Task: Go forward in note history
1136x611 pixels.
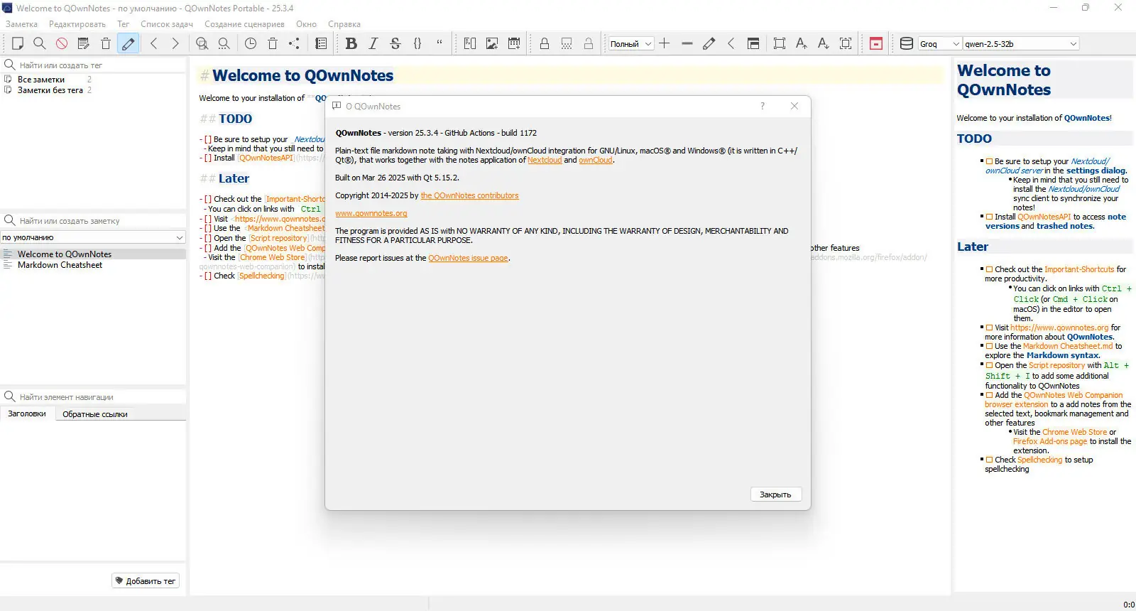Action: click(x=175, y=44)
